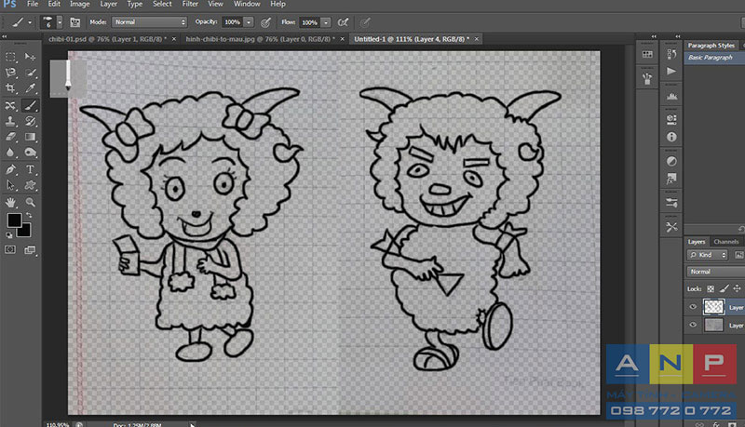The image size is (745, 427).
Task: Open the brush Mode dropdown
Action: [149, 22]
